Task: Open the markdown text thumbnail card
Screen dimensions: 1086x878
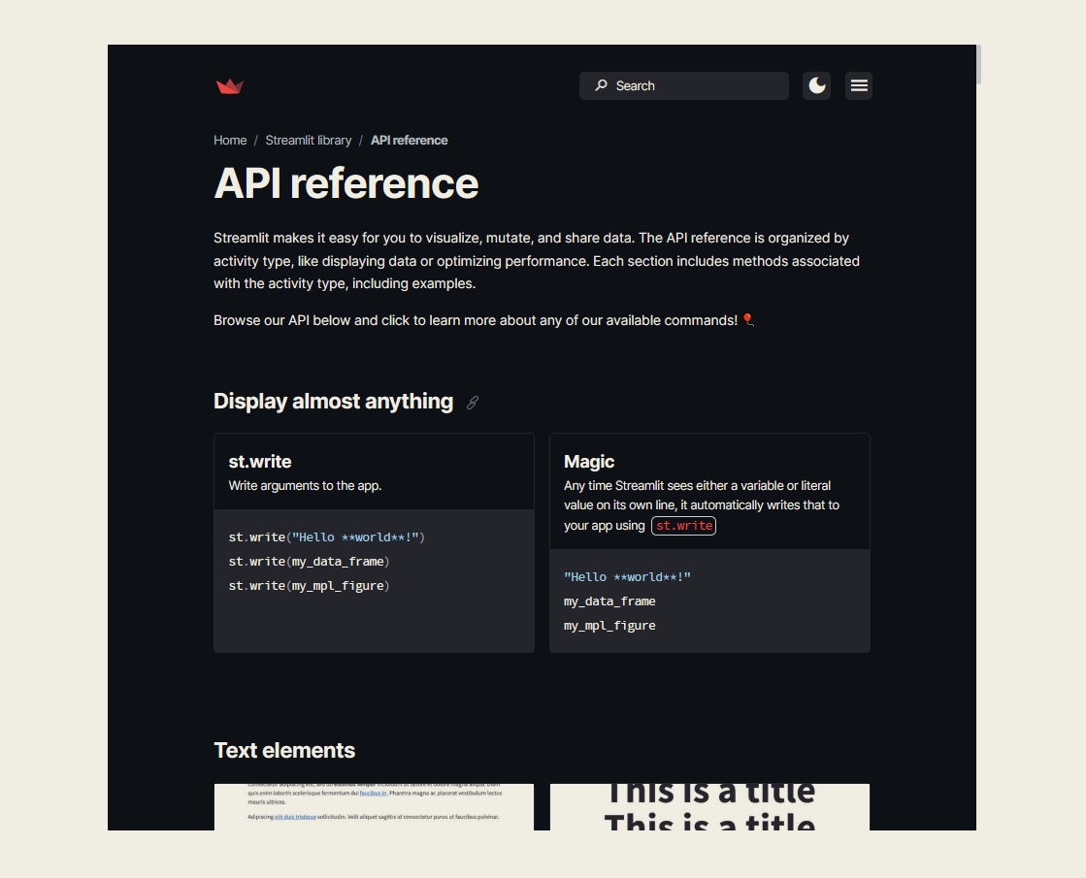Action: coord(374,806)
